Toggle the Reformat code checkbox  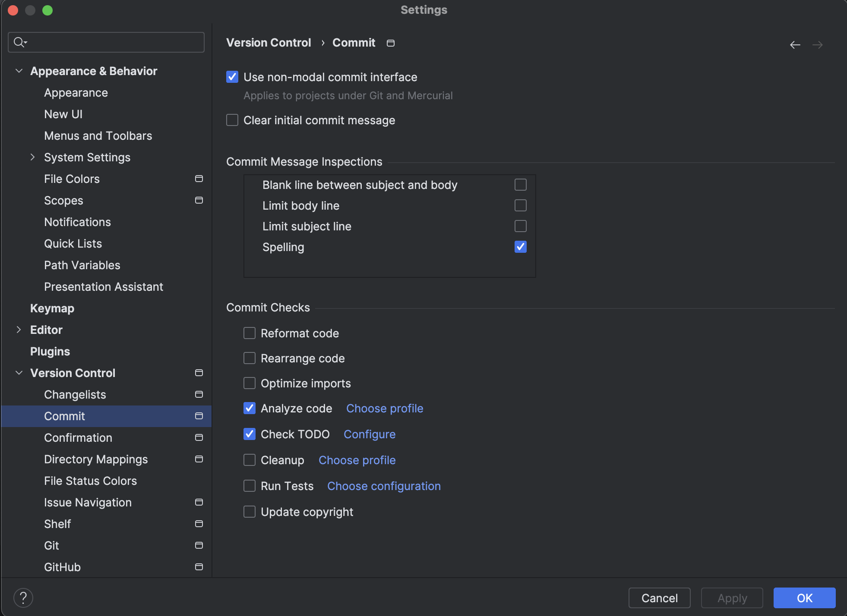(250, 333)
